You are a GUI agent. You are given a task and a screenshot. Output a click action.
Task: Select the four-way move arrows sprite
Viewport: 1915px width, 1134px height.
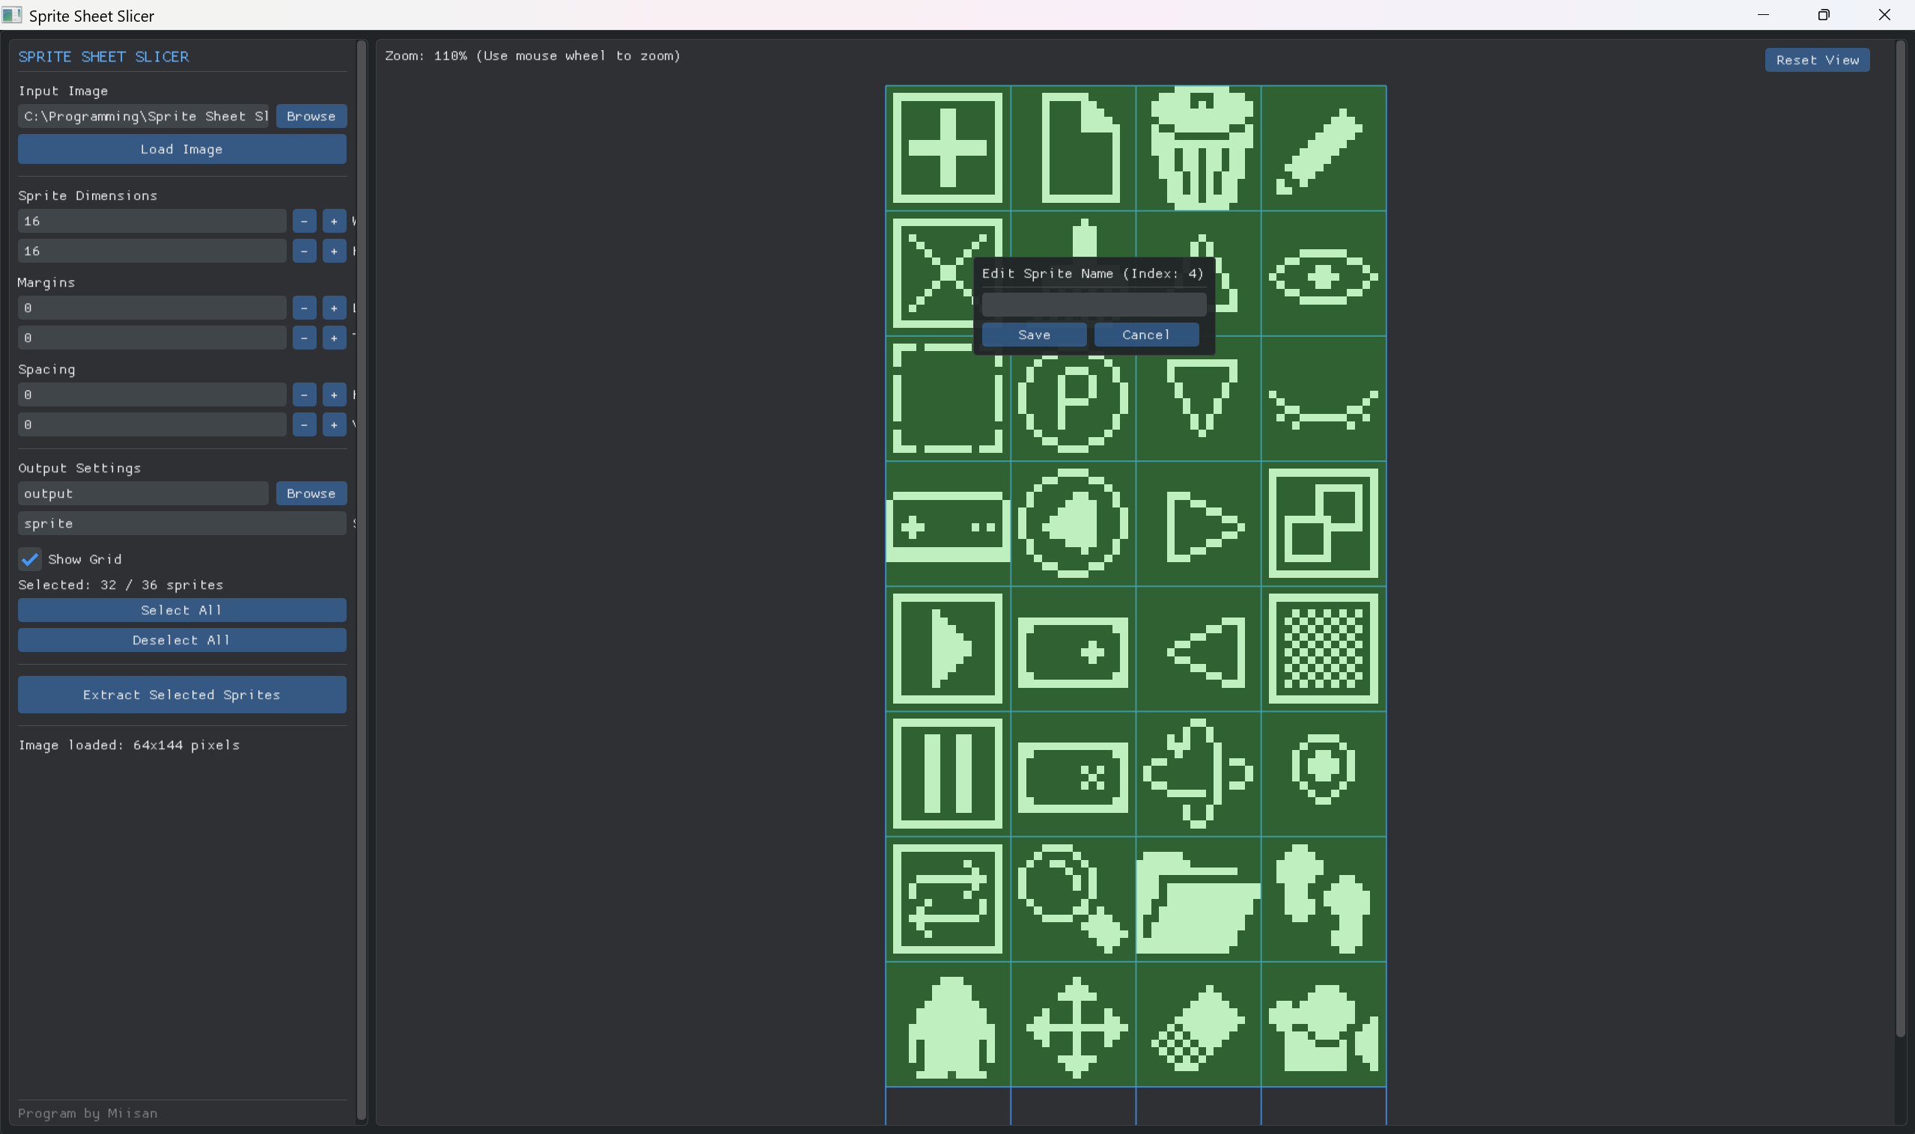tap(1073, 1025)
